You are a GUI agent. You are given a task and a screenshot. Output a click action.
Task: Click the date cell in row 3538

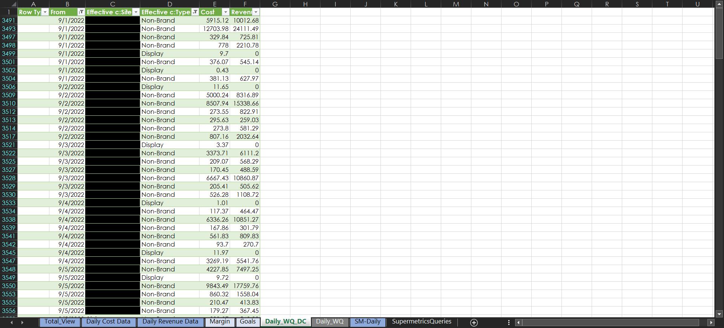[x=67, y=219]
